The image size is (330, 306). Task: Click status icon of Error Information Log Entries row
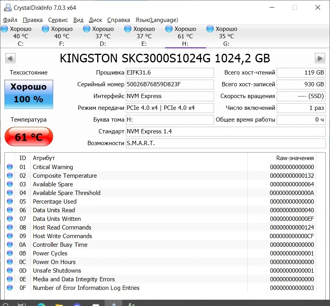click(x=10, y=288)
